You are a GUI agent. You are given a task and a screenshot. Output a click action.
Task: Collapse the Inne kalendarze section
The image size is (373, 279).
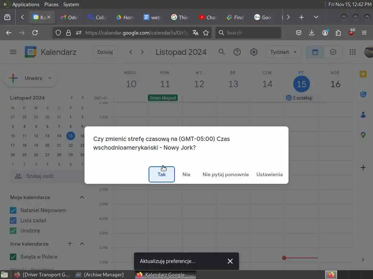(82, 244)
